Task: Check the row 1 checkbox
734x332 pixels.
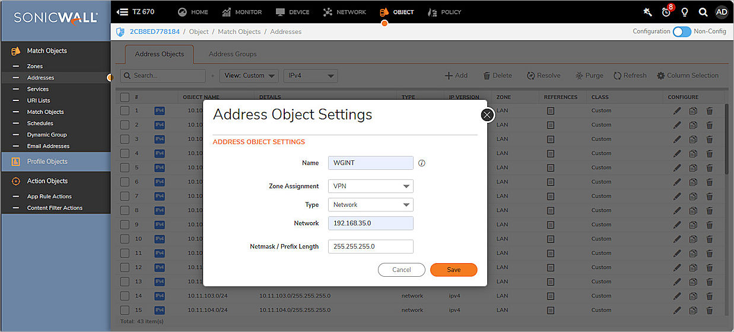Action: point(125,110)
